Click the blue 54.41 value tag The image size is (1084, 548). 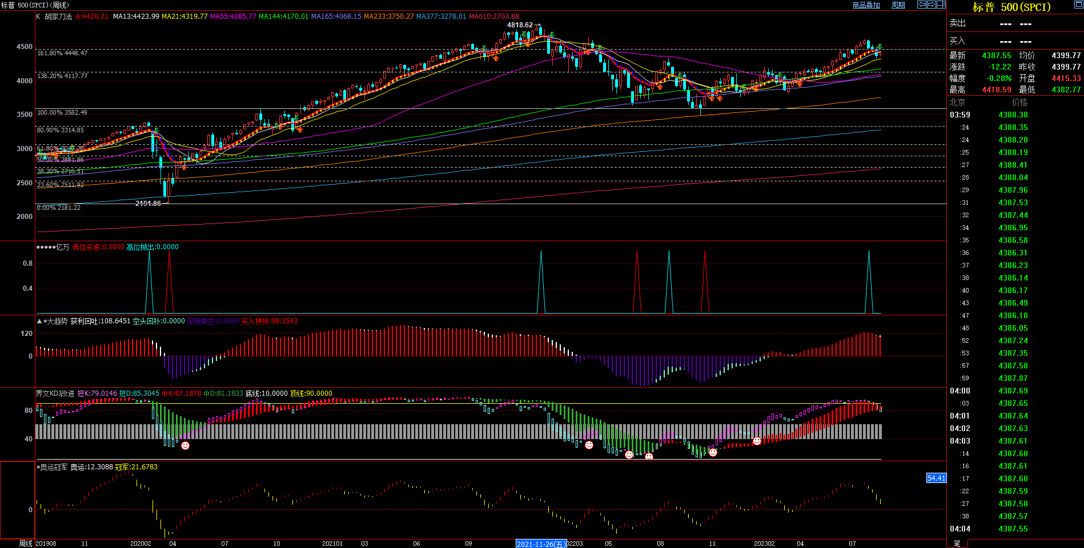tap(936, 478)
